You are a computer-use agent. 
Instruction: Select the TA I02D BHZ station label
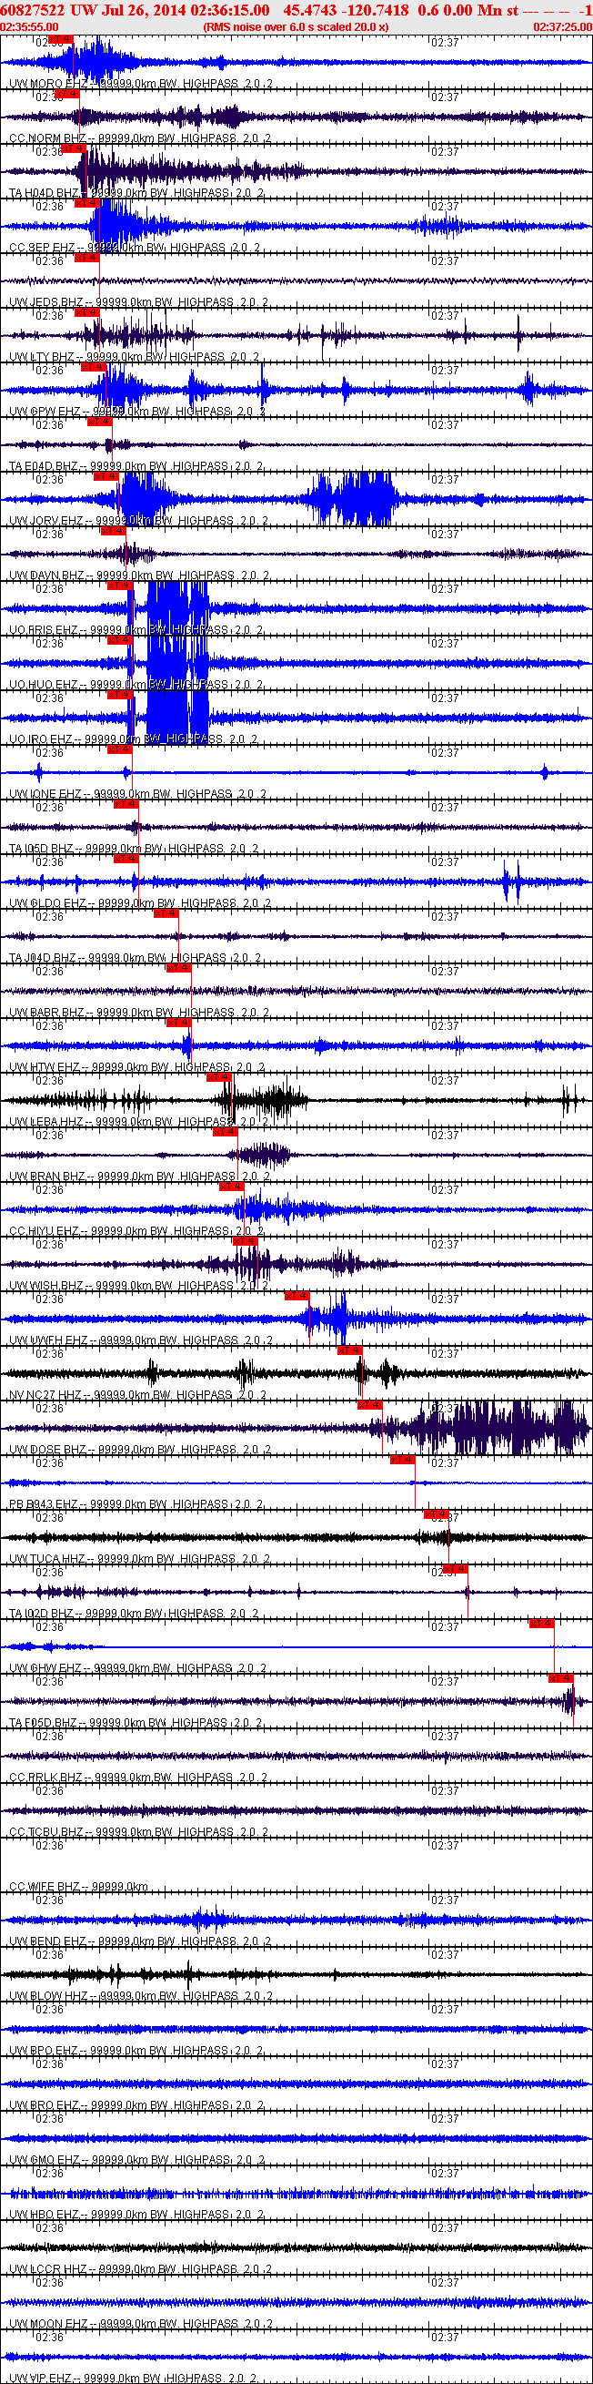click(135, 1613)
